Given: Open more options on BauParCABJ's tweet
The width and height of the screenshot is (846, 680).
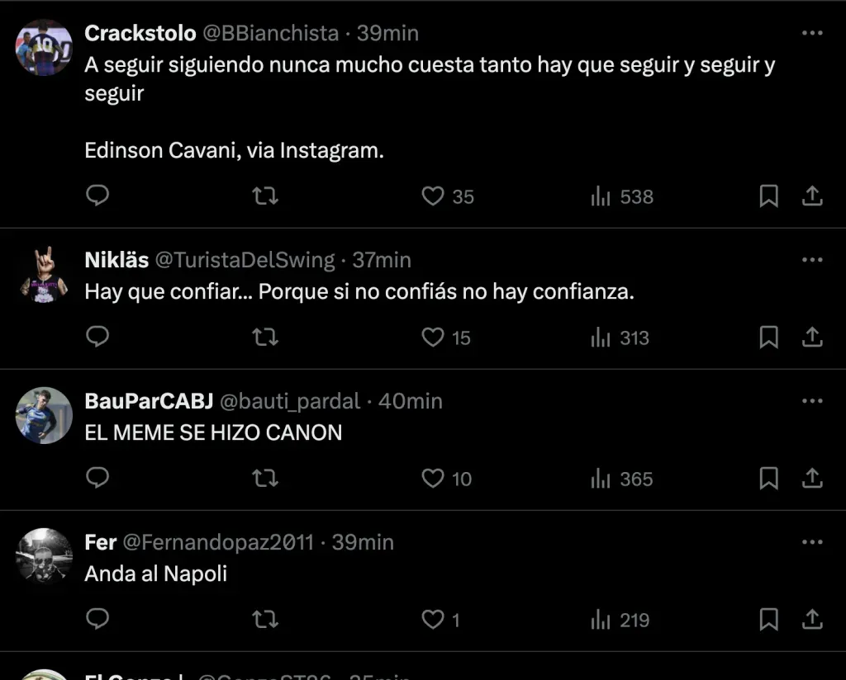Looking at the screenshot, I should pos(812,401).
